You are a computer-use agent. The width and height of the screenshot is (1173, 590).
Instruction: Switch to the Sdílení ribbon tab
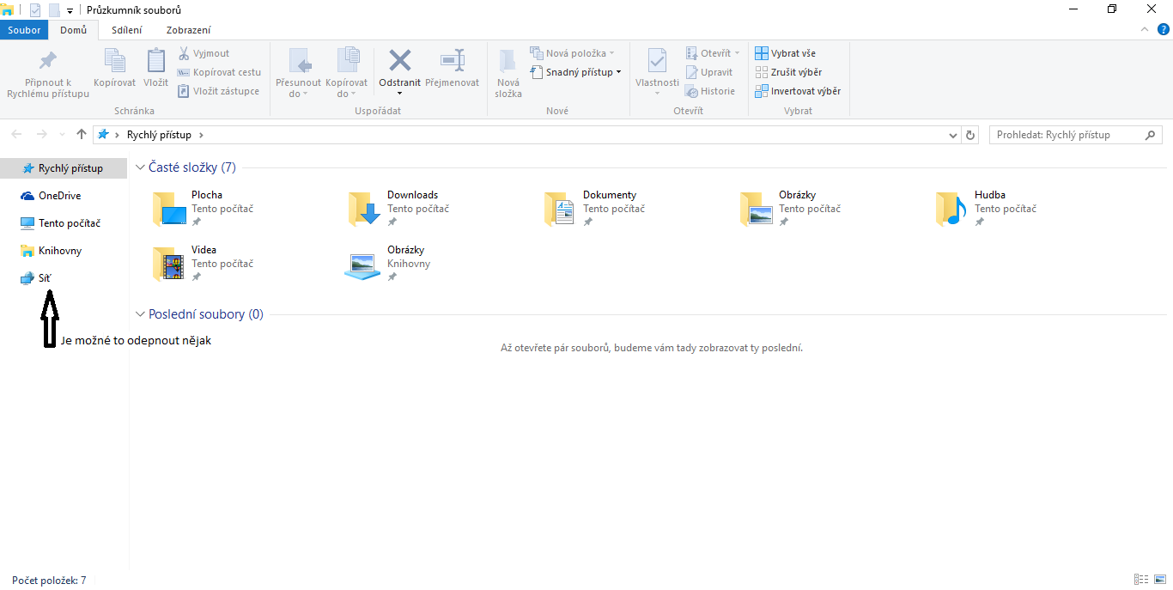coord(127,30)
